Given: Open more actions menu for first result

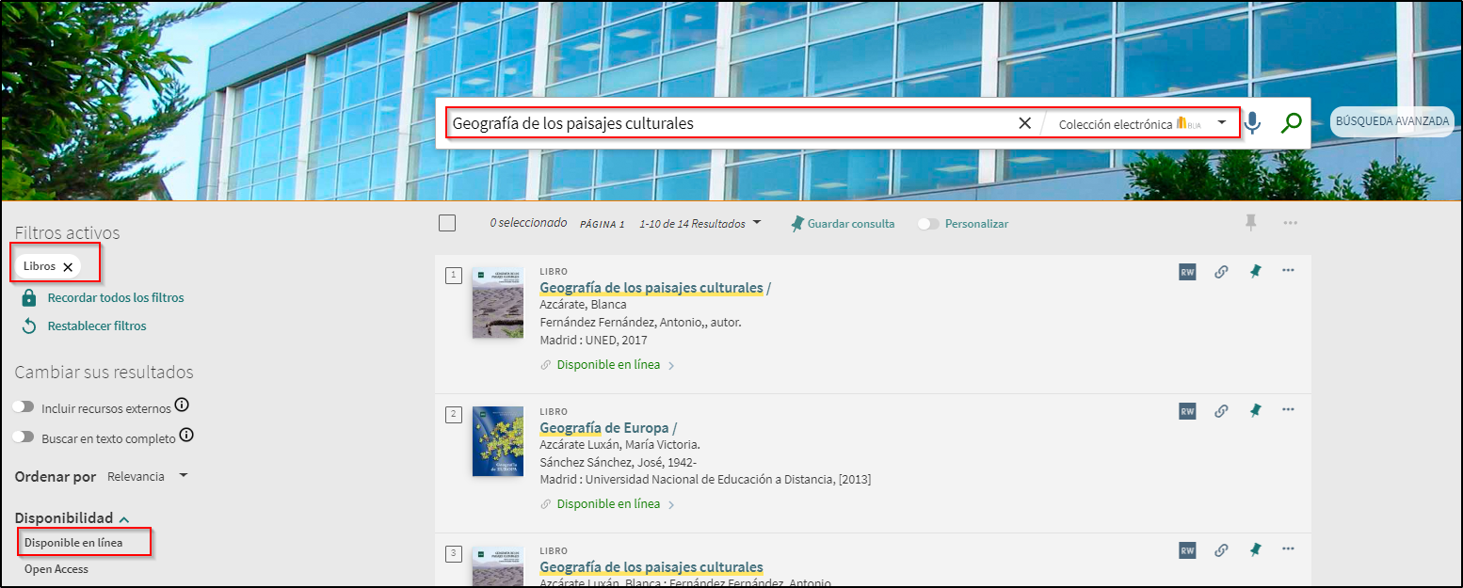Looking at the screenshot, I should click(x=1288, y=271).
